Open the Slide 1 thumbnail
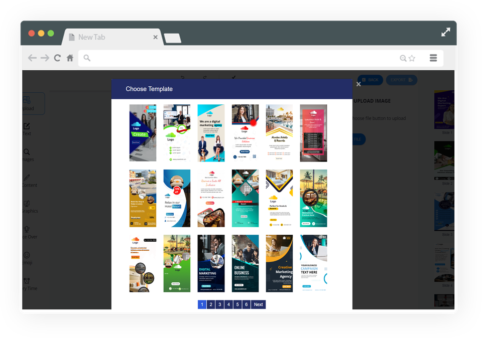Viewport: 482px width, 338px height. (444, 110)
